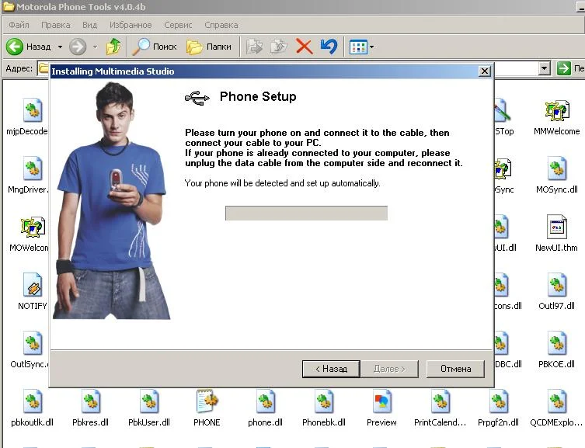Viewport: 585px width, 448px height.
Task: Click the Адрес: address bar label
Action: pos(19,68)
